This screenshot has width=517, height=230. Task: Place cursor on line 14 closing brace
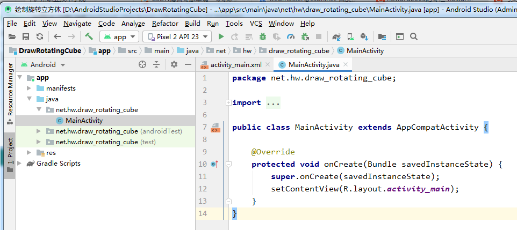point(234,213)
